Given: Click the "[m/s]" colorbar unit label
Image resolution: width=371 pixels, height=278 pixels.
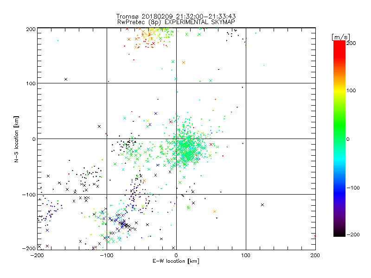Looking at the screenshot, I should click(341, 37).
